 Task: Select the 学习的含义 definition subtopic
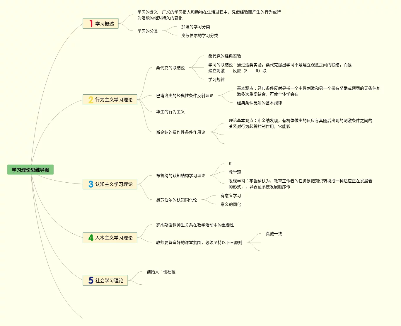coord(209,15)
